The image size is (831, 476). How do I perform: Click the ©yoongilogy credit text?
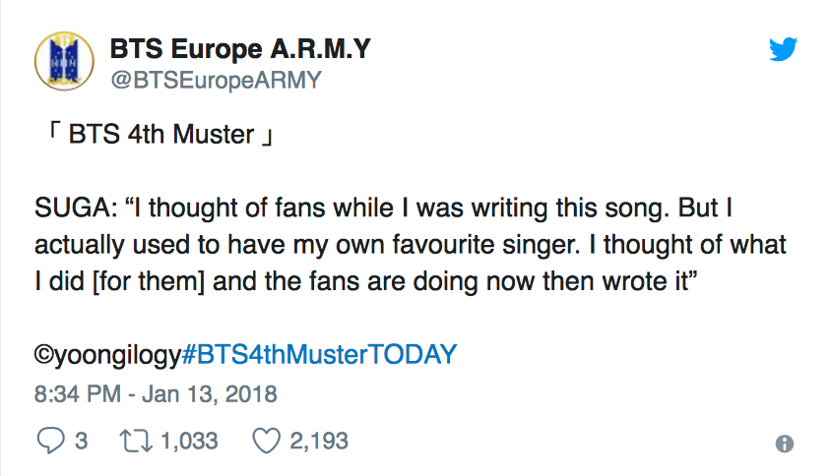click(107, 355)
